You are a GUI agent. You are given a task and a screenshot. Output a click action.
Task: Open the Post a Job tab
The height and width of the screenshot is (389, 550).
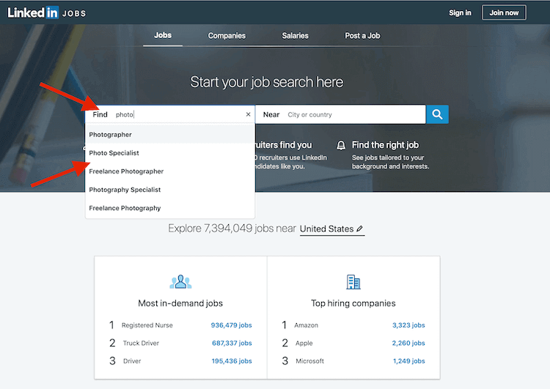tap(362, 36)
